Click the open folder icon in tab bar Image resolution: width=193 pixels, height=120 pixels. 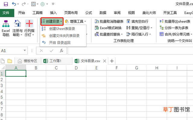[x=10, y=61]
